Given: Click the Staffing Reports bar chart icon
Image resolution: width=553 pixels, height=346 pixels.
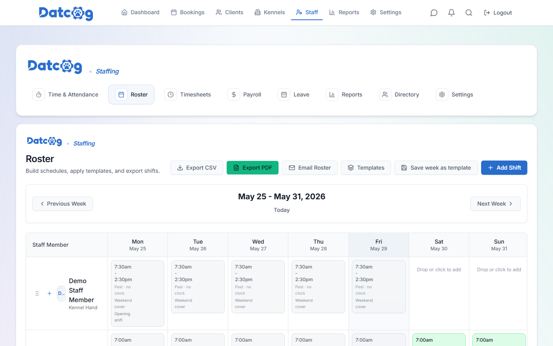Looking at the screenshot, I should coord(332,95).
